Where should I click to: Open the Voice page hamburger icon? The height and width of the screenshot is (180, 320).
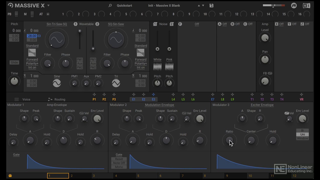(16, 99)
